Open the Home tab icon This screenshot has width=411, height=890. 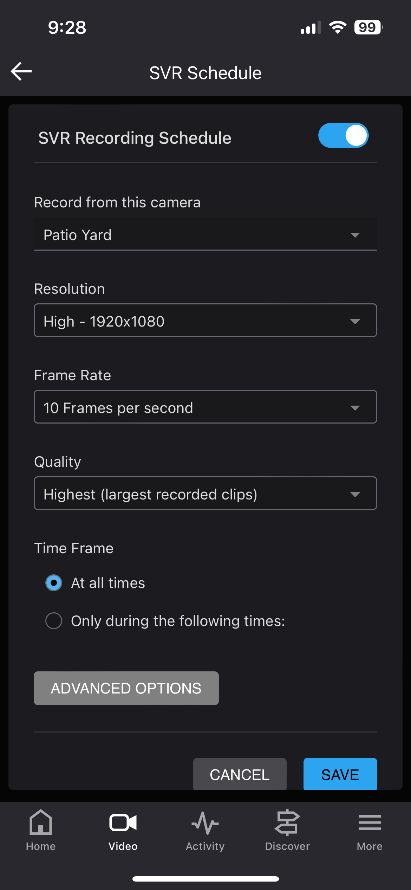click(41, 822)
